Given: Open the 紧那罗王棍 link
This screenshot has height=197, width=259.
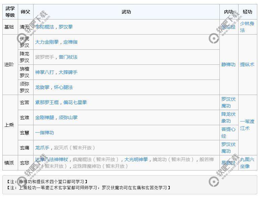Looking at the screenshot, I should pos(47,102).
